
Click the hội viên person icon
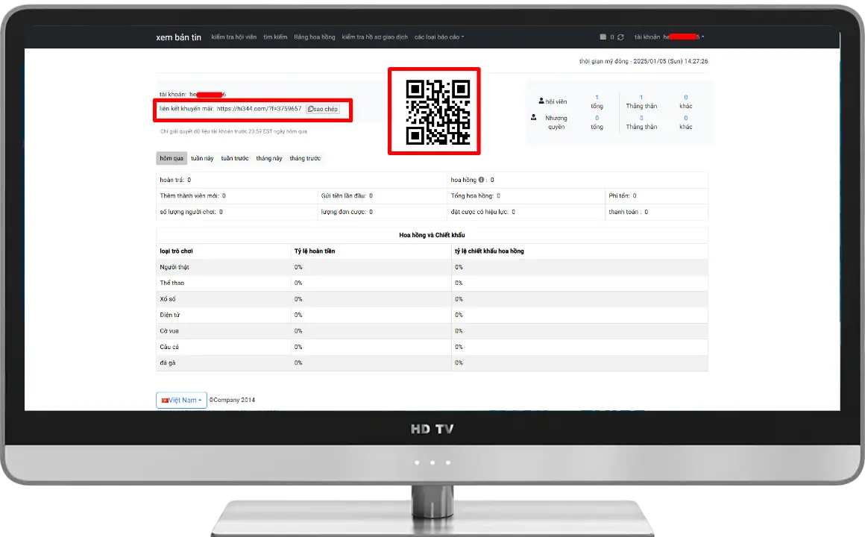[x=541, y=101]
